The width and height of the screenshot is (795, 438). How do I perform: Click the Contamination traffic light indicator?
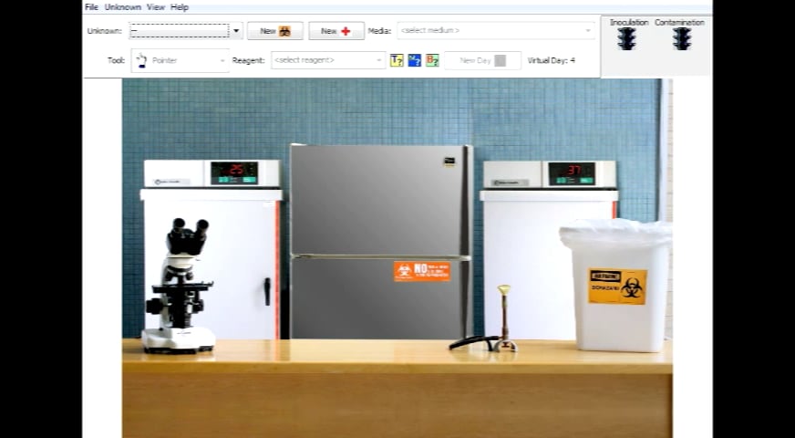(x=682, y=38)
